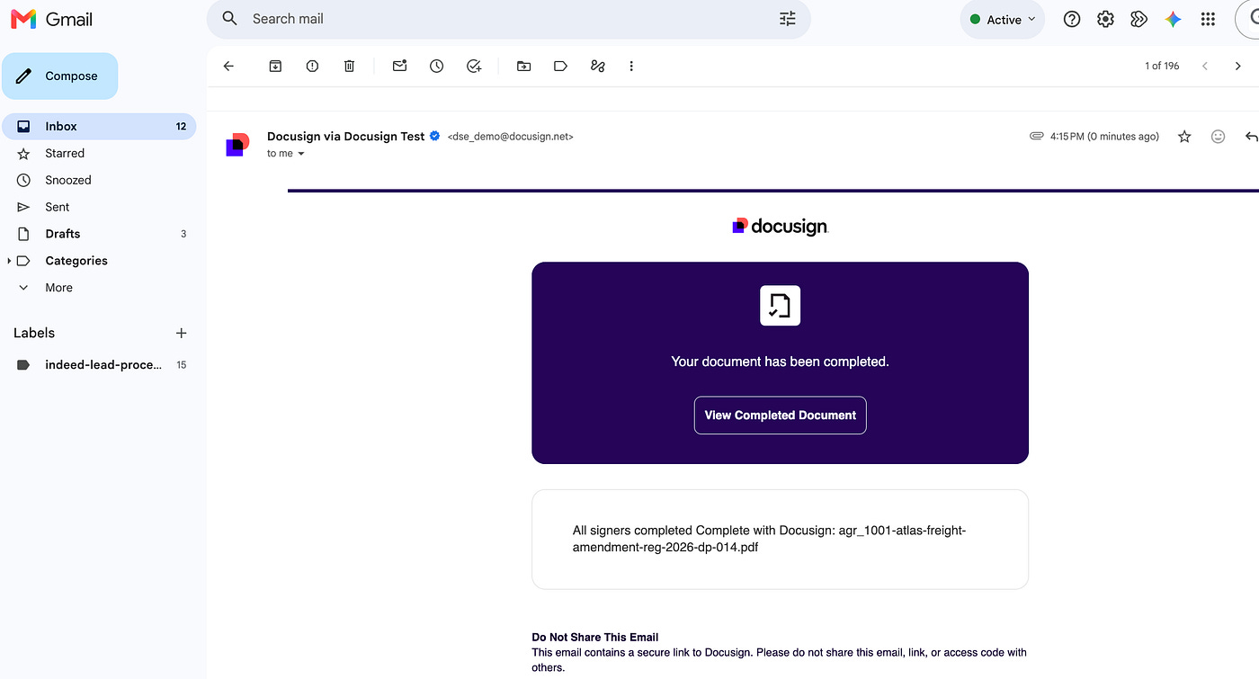1259x679 pixels.
Task: Click the document checkmark icon in the banner
Action: click(780, 306)
